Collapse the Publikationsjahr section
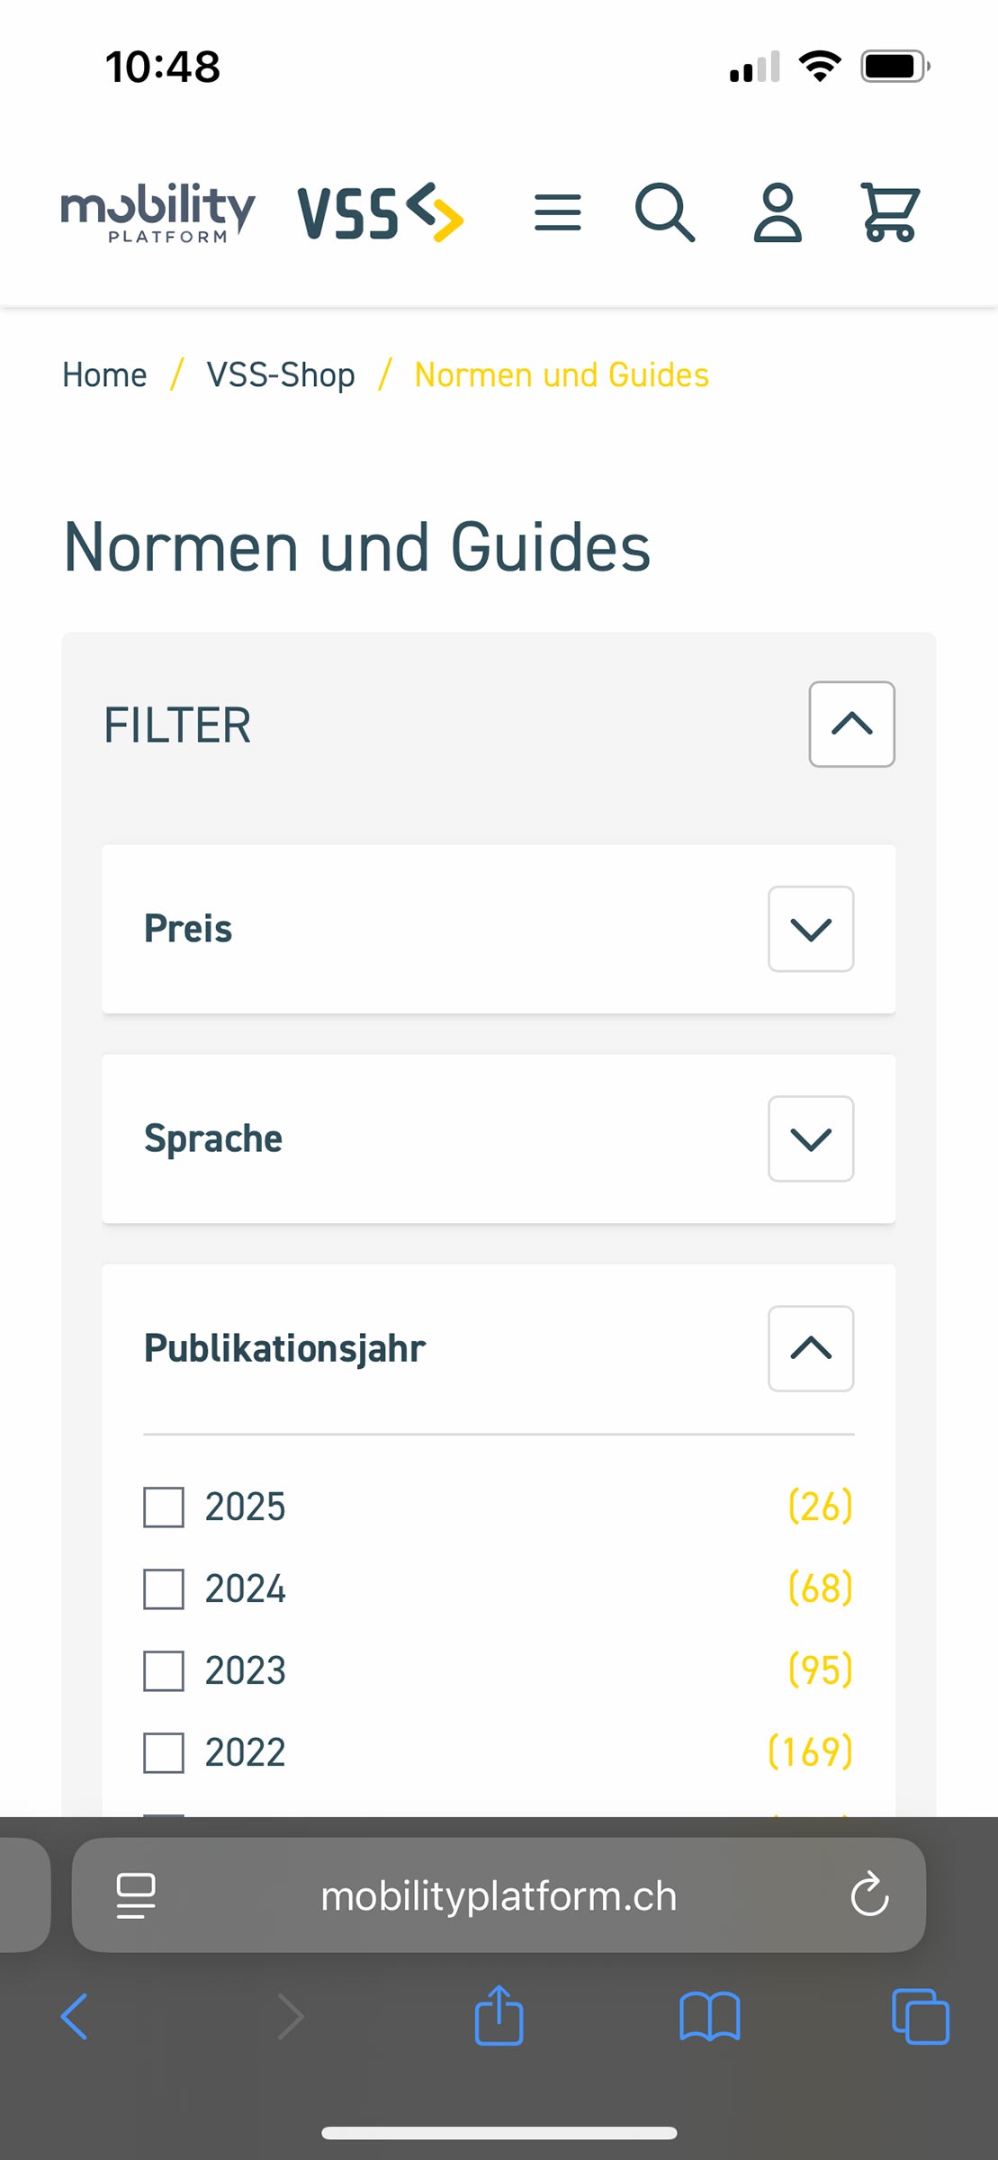This screenshot has height=2160, width=998. click(x=811, y=1348)
